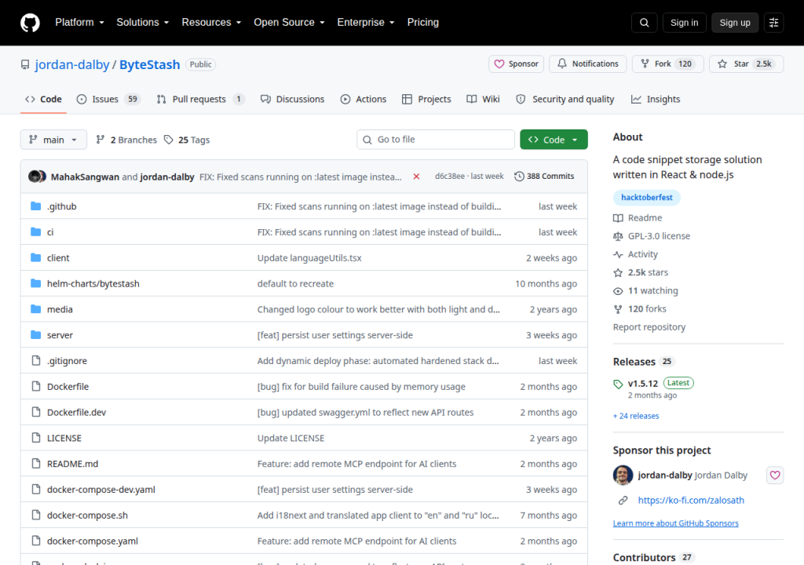Select the Code tab

click(44, 99)
